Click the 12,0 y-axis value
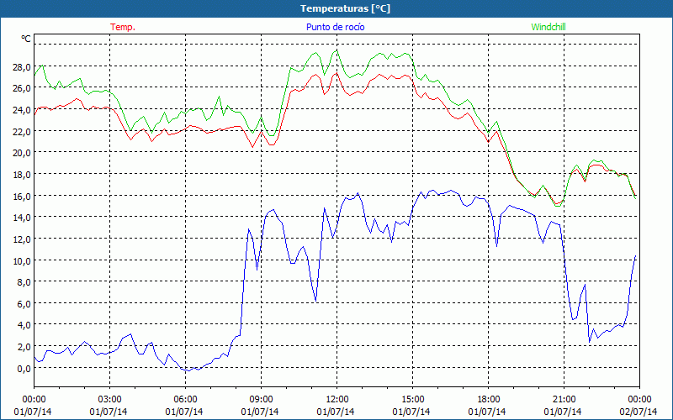The width and height of the screenshot is (673, 420). coord(23,239)
